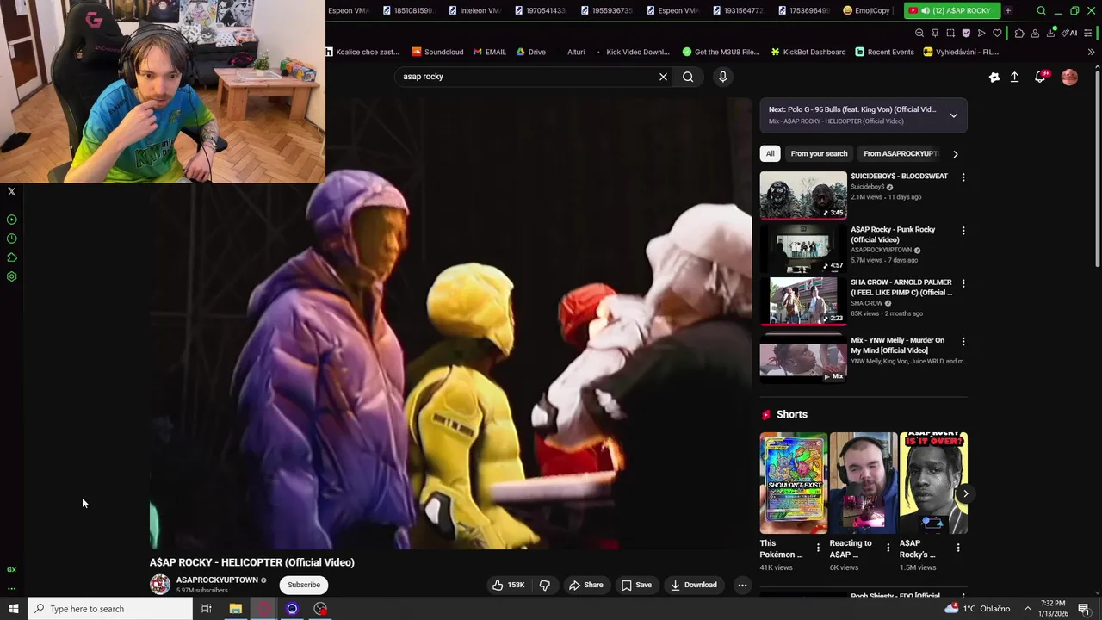The height and width of the screenshot is (620, 1102).
Task: Click the Share button under the video
Action: [586, 585]
